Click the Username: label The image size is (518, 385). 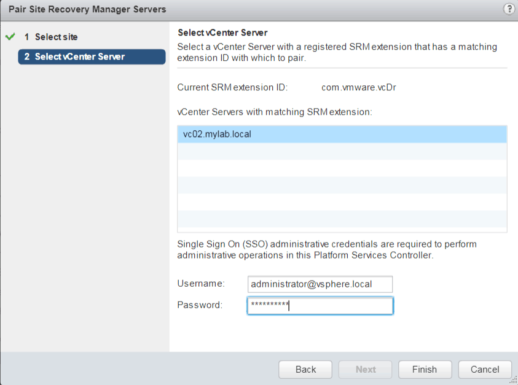click(201, 284)
